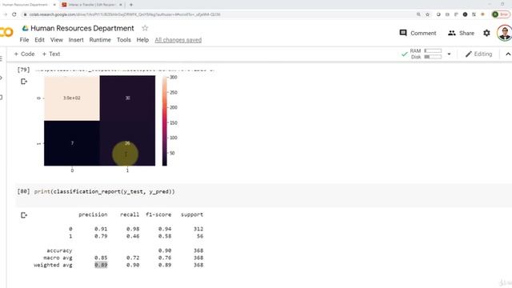Open the Google account avatar
Image resolution: width=512 pixels, height=288 pixels.
pos(505,33)
